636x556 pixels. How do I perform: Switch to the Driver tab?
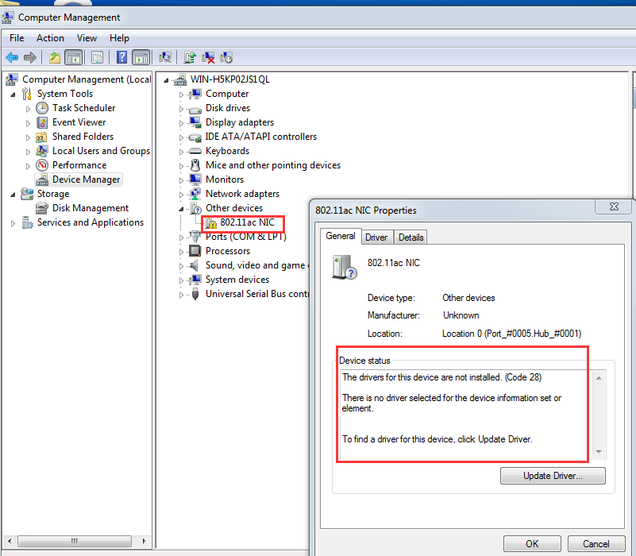(x=376, y=237)
